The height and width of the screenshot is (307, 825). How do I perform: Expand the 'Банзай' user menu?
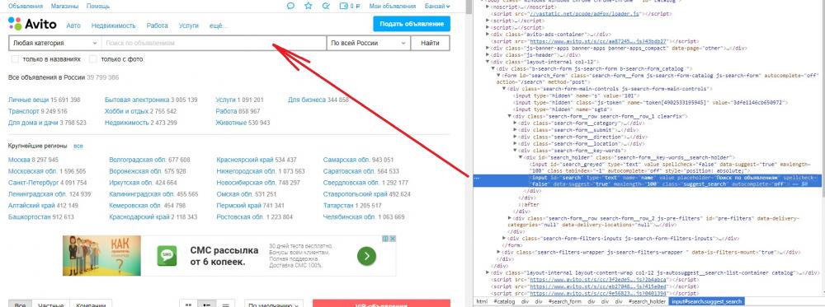coord(437,7)
